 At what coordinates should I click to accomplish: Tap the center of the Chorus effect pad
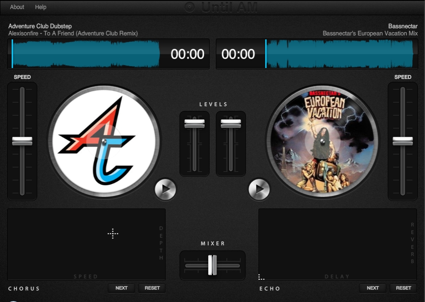click(113, 234)
